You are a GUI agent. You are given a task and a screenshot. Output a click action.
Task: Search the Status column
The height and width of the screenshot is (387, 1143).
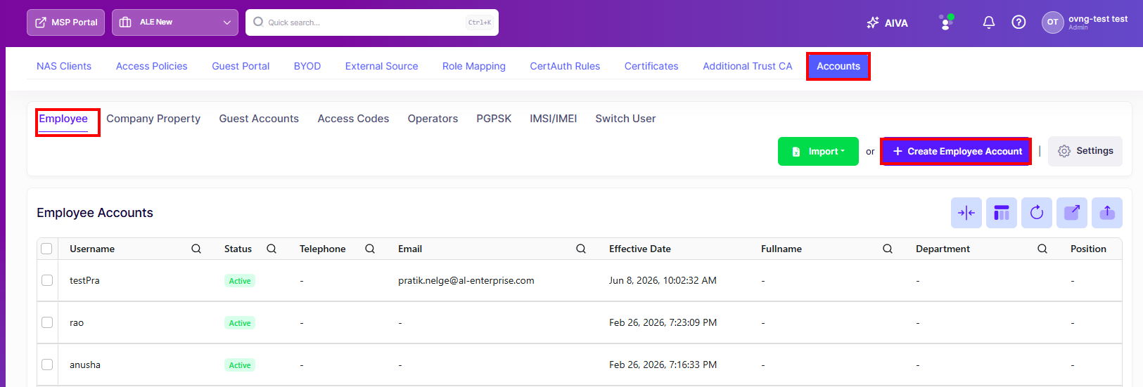(272, 249)
